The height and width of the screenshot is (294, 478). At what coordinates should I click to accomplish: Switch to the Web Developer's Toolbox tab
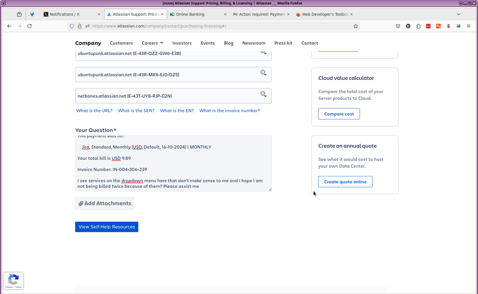click(x=324, y=14)
